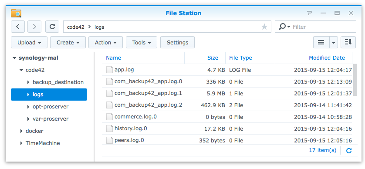Select the commerce.log.0 file name

(135, 117)
